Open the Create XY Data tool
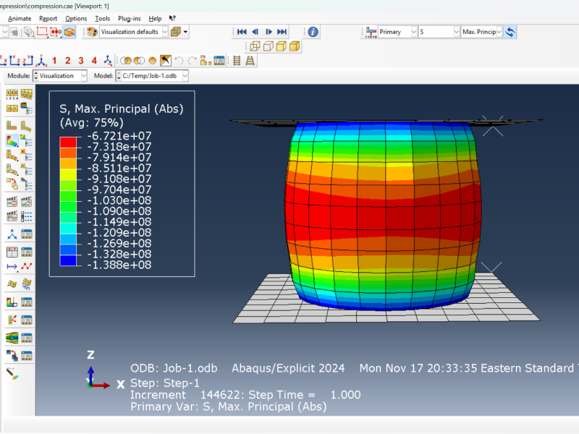 pos(11,252)
